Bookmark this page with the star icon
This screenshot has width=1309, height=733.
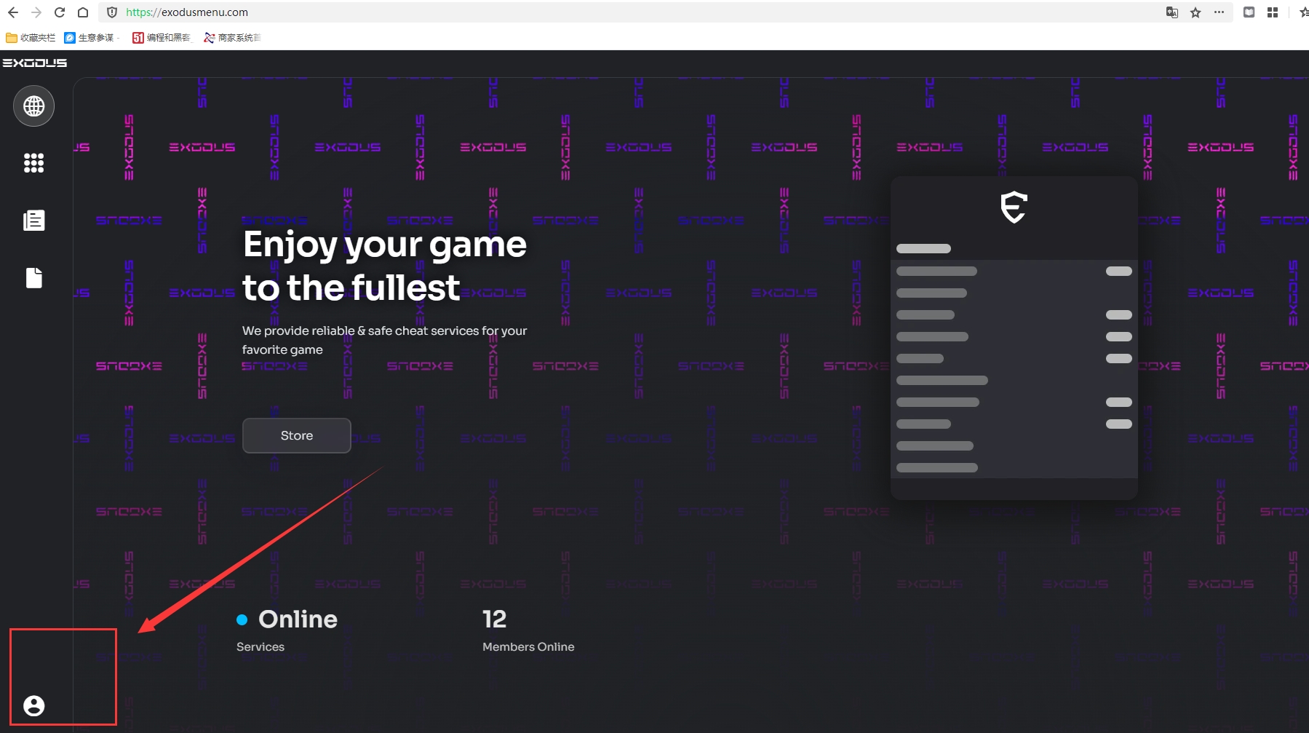(x=1195, y=12)
